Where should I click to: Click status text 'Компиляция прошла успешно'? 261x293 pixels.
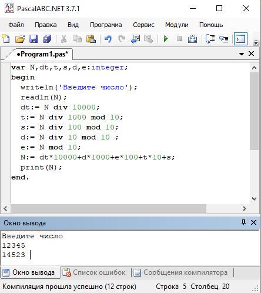[x=52, y=287]
